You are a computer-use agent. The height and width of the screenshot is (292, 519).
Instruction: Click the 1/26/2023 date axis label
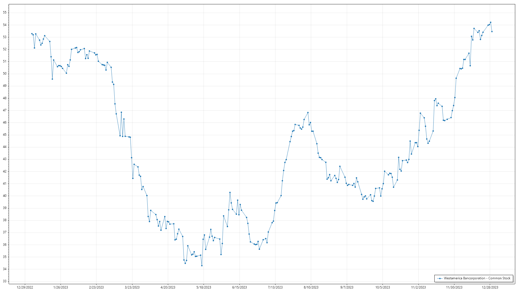point(61,287)
